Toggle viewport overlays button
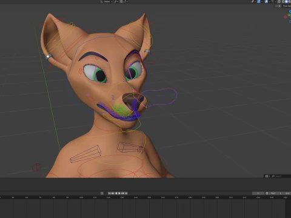 [266, 1]
